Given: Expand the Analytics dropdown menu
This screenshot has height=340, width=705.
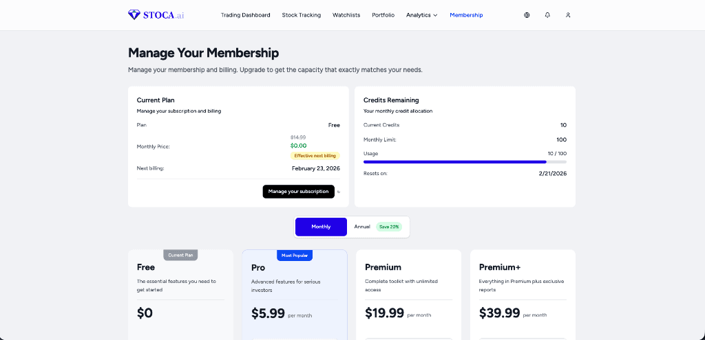Looking at the screenshot, I should click(421, 15).
